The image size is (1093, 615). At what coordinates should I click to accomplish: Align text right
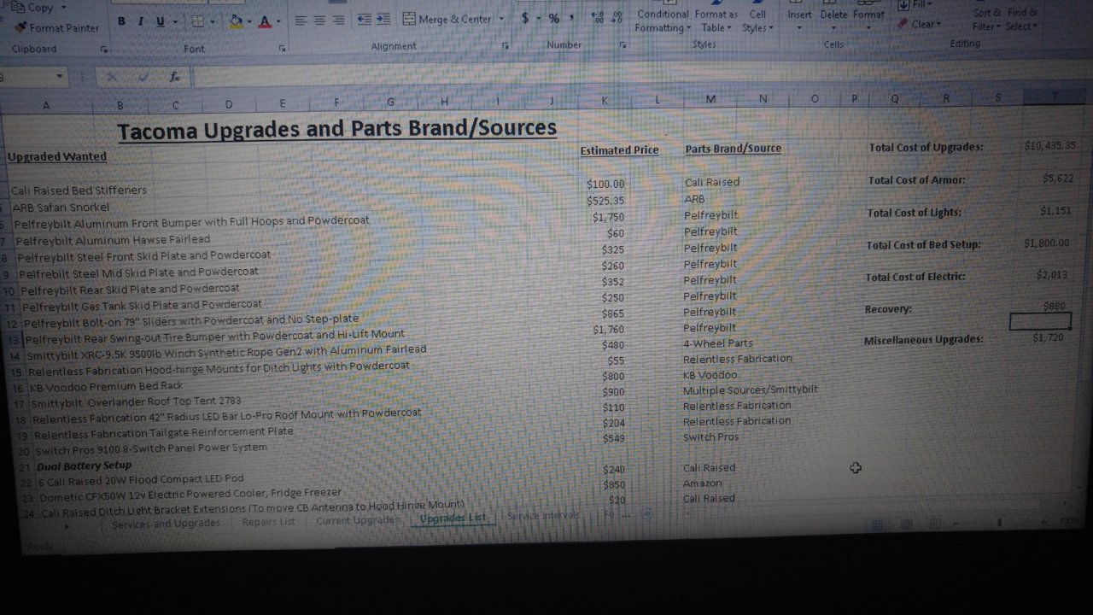click(338, 20)
